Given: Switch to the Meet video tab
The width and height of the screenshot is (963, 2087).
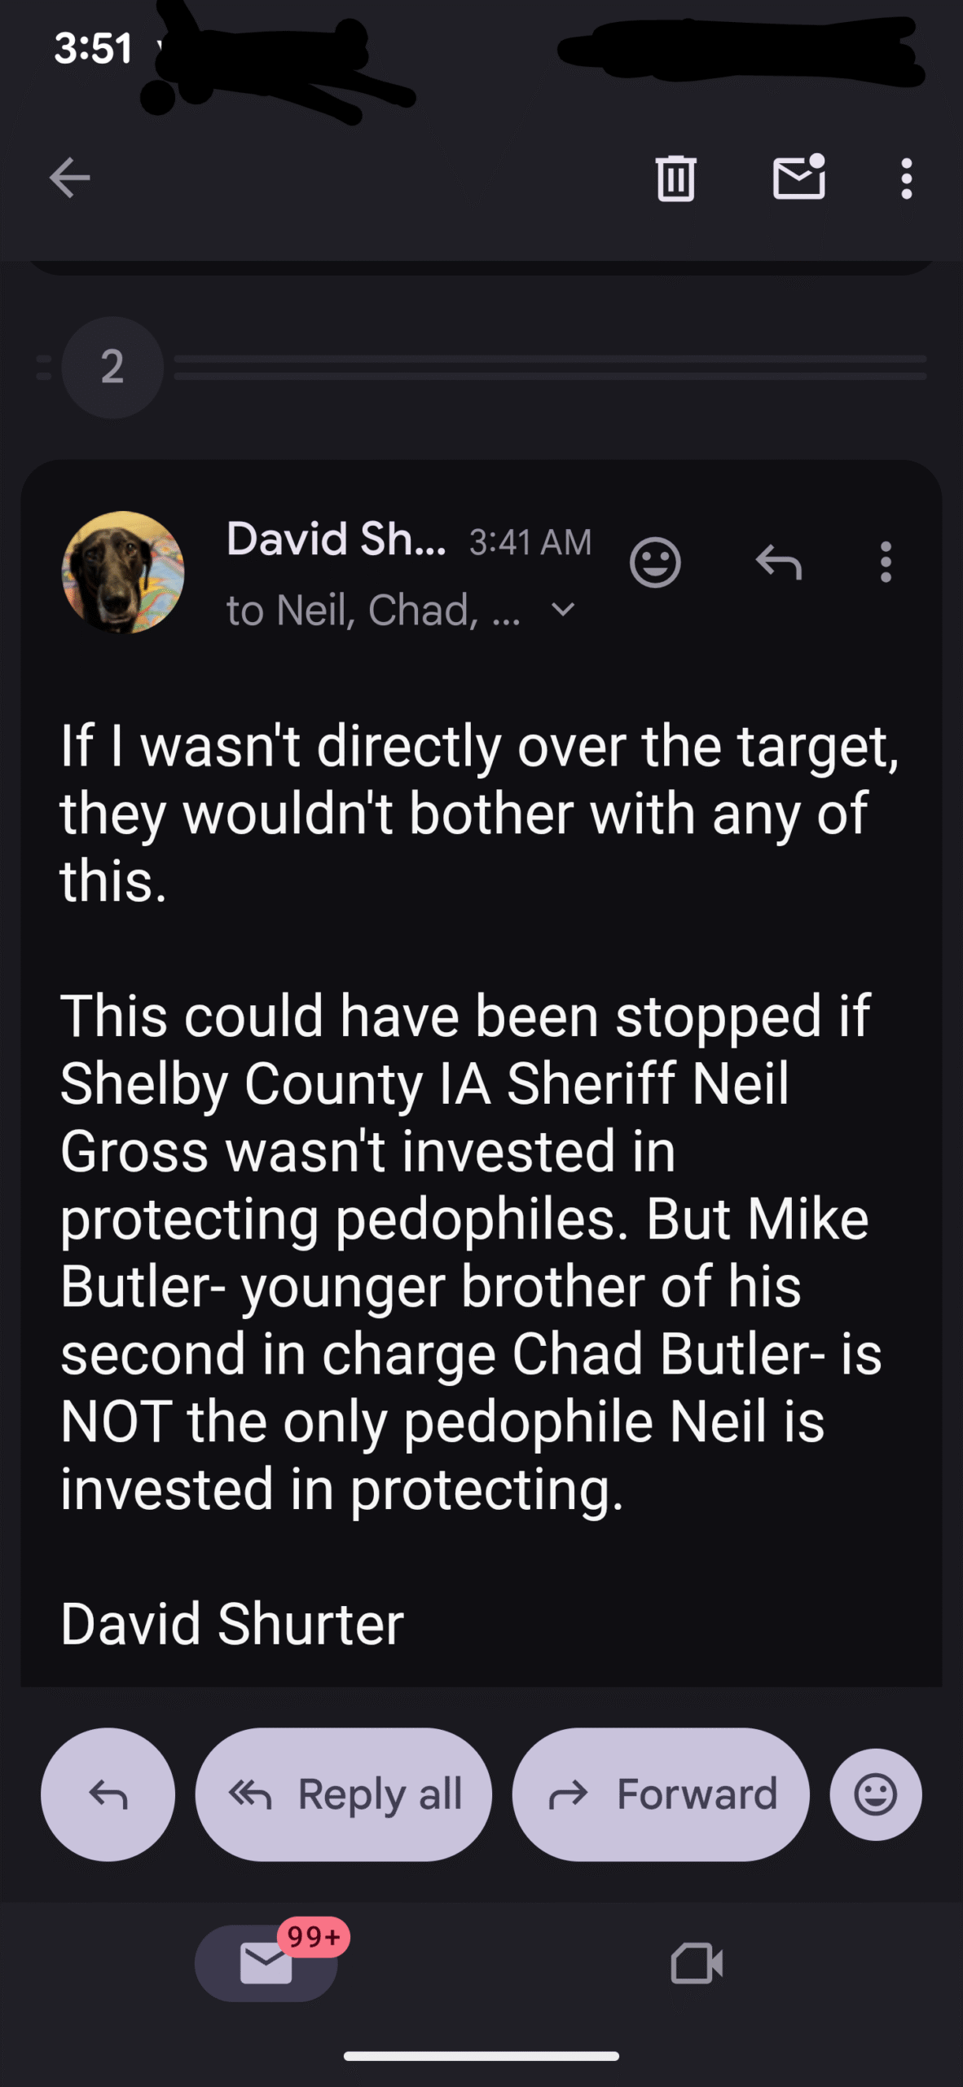Looking at the screenshot, I should point(697,1963).
